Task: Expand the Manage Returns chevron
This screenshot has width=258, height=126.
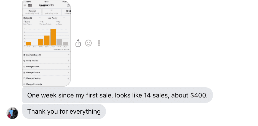Action: coord(68,72)
